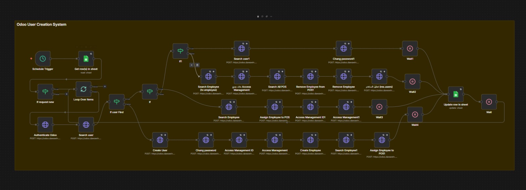Open the Access Management1 node
This screenshot has height=190, width=526.
346,107
